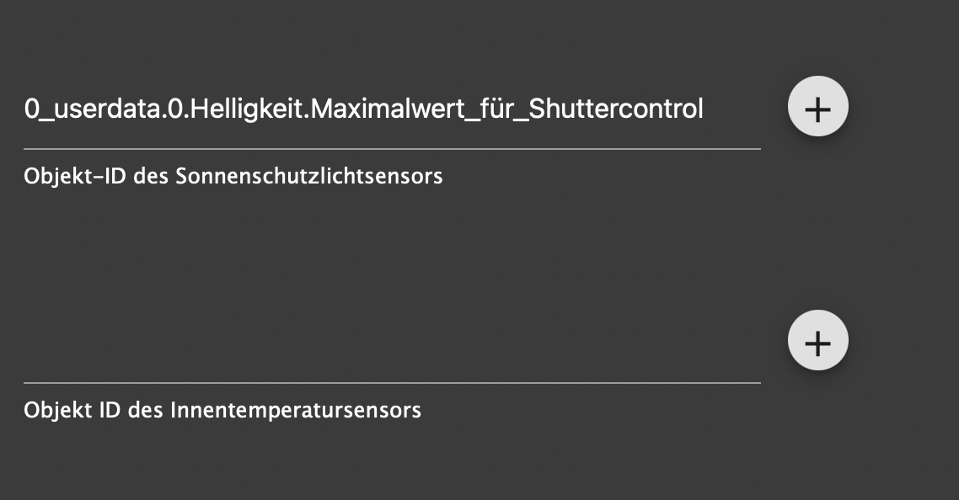Add object ID for the empty Innentemperatursensor input
This screenshot has width=959, height=500.
(x=817, y=341)
